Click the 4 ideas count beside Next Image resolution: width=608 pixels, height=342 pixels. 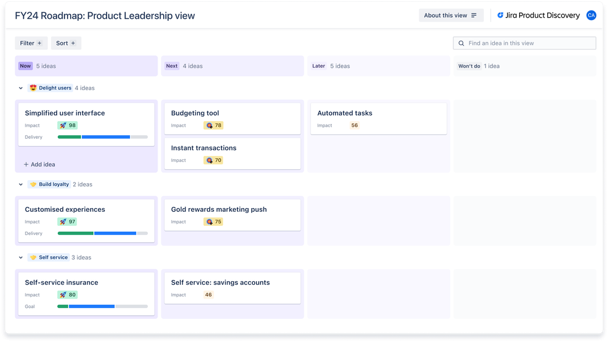pos(193,66)
